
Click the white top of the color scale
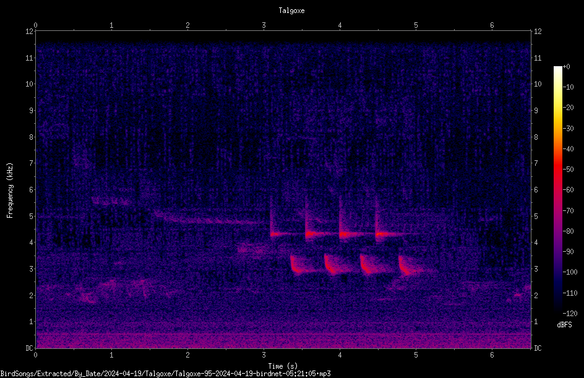point(557,69)
